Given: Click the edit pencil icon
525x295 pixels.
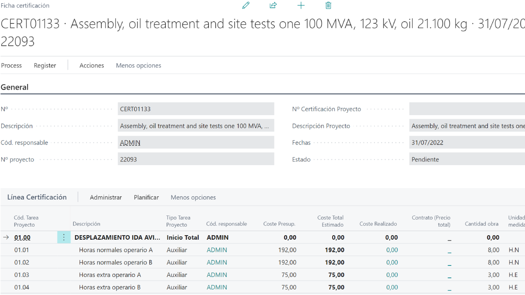Looking at the screenshot, I should coord(246,5).
